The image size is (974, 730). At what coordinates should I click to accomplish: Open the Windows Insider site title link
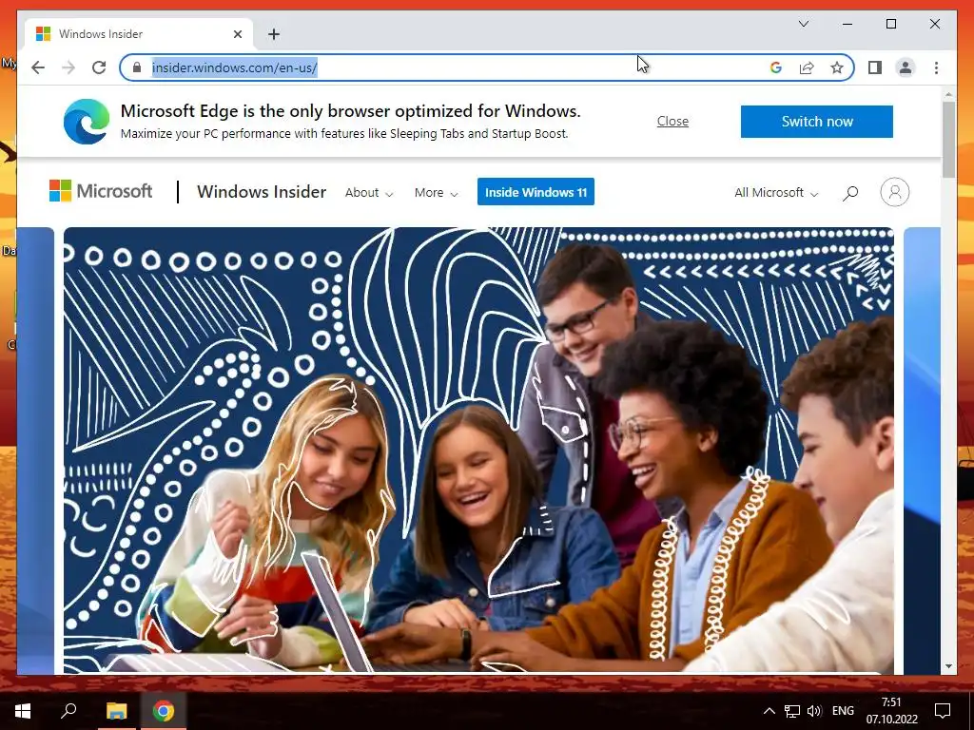262,192
